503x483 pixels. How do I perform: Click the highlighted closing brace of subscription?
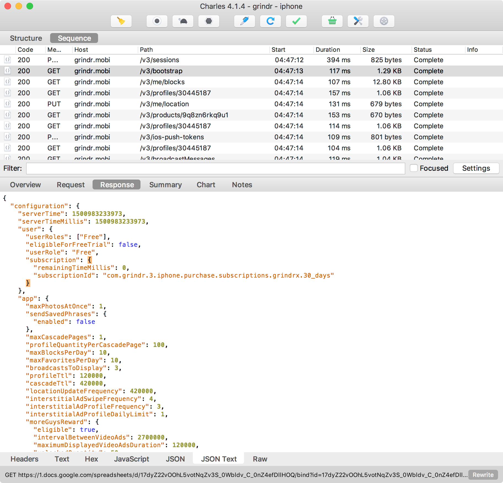click(28, 283)
